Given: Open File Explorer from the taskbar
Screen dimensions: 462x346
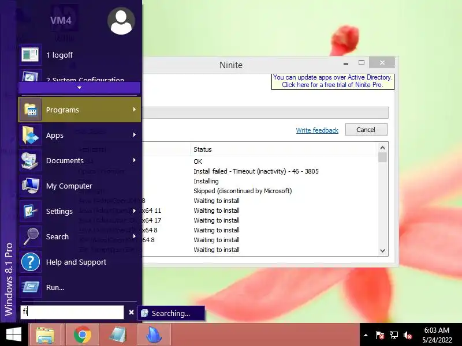Looking at the screenshot, I should [45, 335].
